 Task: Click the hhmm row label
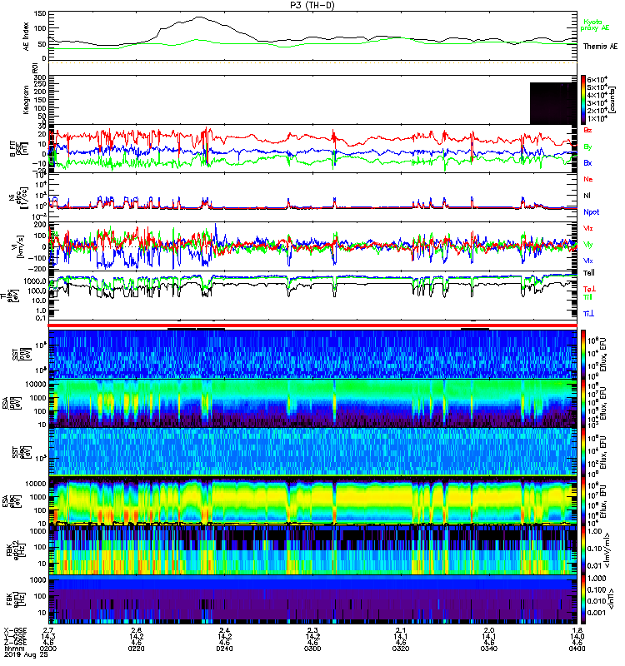pos(12,649)
